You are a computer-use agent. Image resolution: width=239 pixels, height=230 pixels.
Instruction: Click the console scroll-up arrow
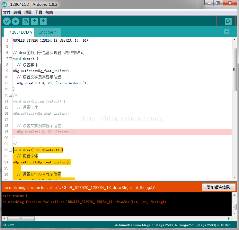coord(235,195)
